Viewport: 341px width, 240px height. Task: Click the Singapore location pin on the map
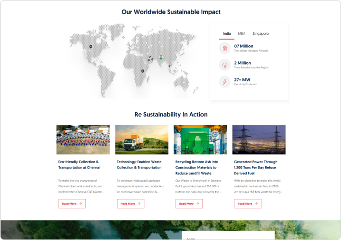point(169,66)
